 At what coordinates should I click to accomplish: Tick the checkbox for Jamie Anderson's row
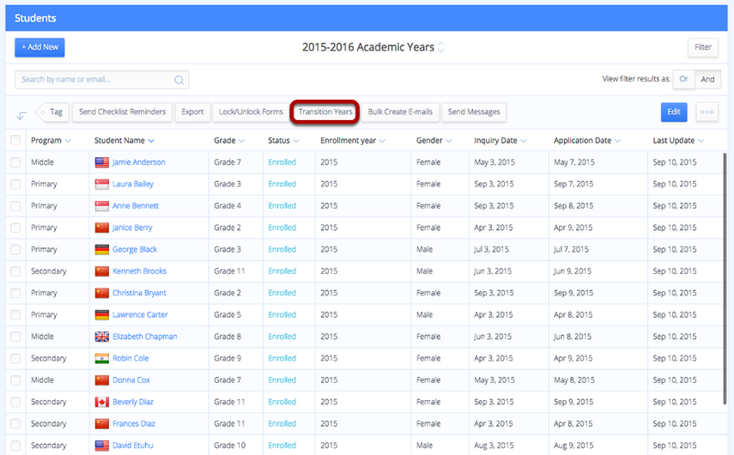15,162
